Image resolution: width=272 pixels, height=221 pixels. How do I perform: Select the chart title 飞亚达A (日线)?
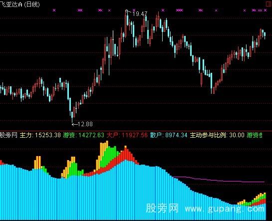click(20, 4)
